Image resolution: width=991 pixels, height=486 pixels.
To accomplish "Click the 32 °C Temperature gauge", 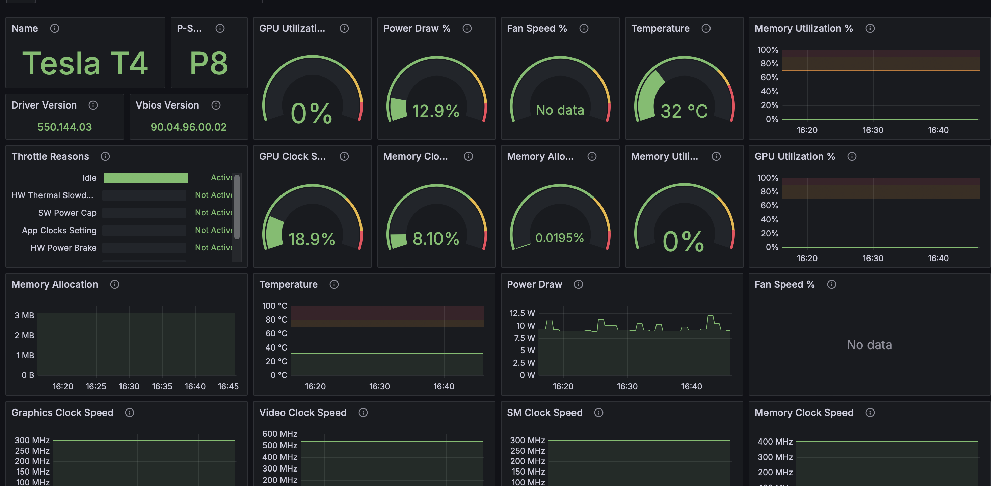I will 685,90.
